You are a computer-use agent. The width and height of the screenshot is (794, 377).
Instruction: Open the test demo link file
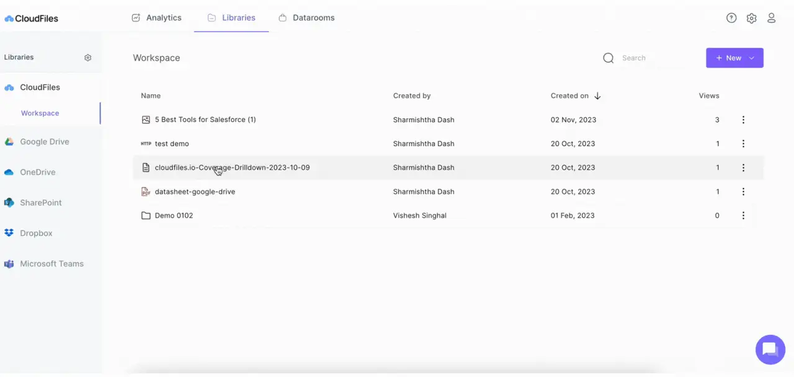172,143
